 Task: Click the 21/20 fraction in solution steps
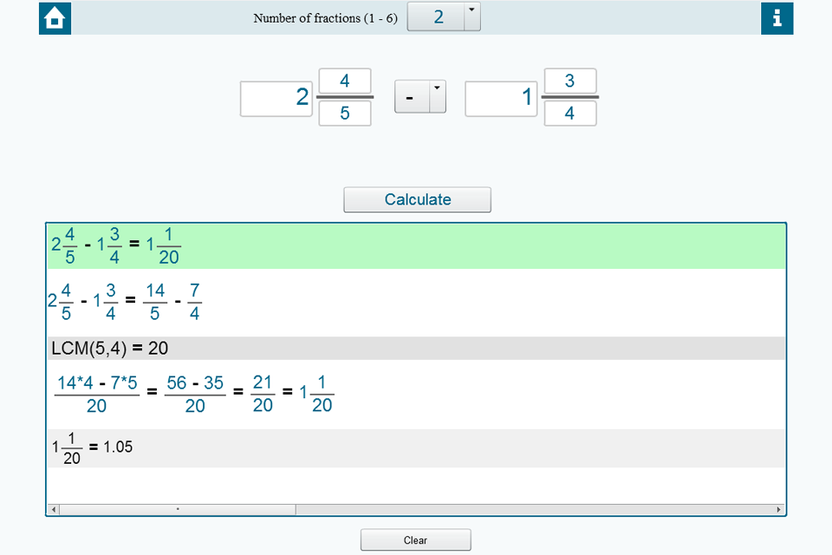[x=263, y=395]
